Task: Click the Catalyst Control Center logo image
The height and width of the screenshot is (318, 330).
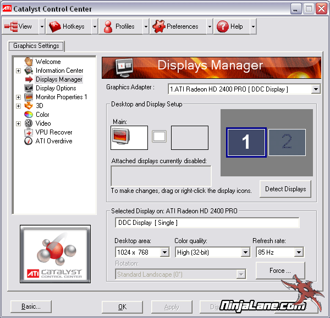Action: [x=56, y=254]
